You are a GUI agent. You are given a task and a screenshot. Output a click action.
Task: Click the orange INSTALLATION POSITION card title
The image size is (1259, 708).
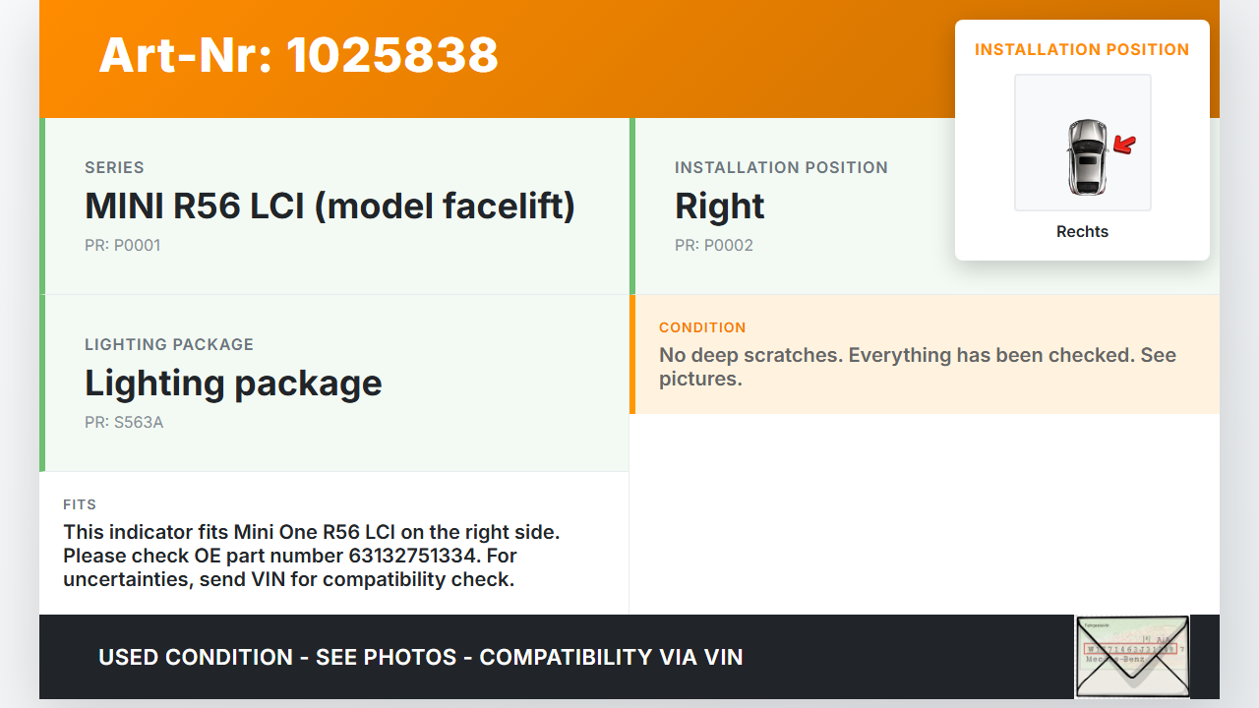1082,49
